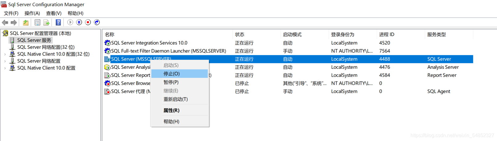Select SQL Server 配置管理器 (本地) root label

coord(40,33)
